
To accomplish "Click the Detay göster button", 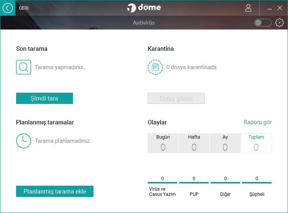I will click(x=176, y=98).
